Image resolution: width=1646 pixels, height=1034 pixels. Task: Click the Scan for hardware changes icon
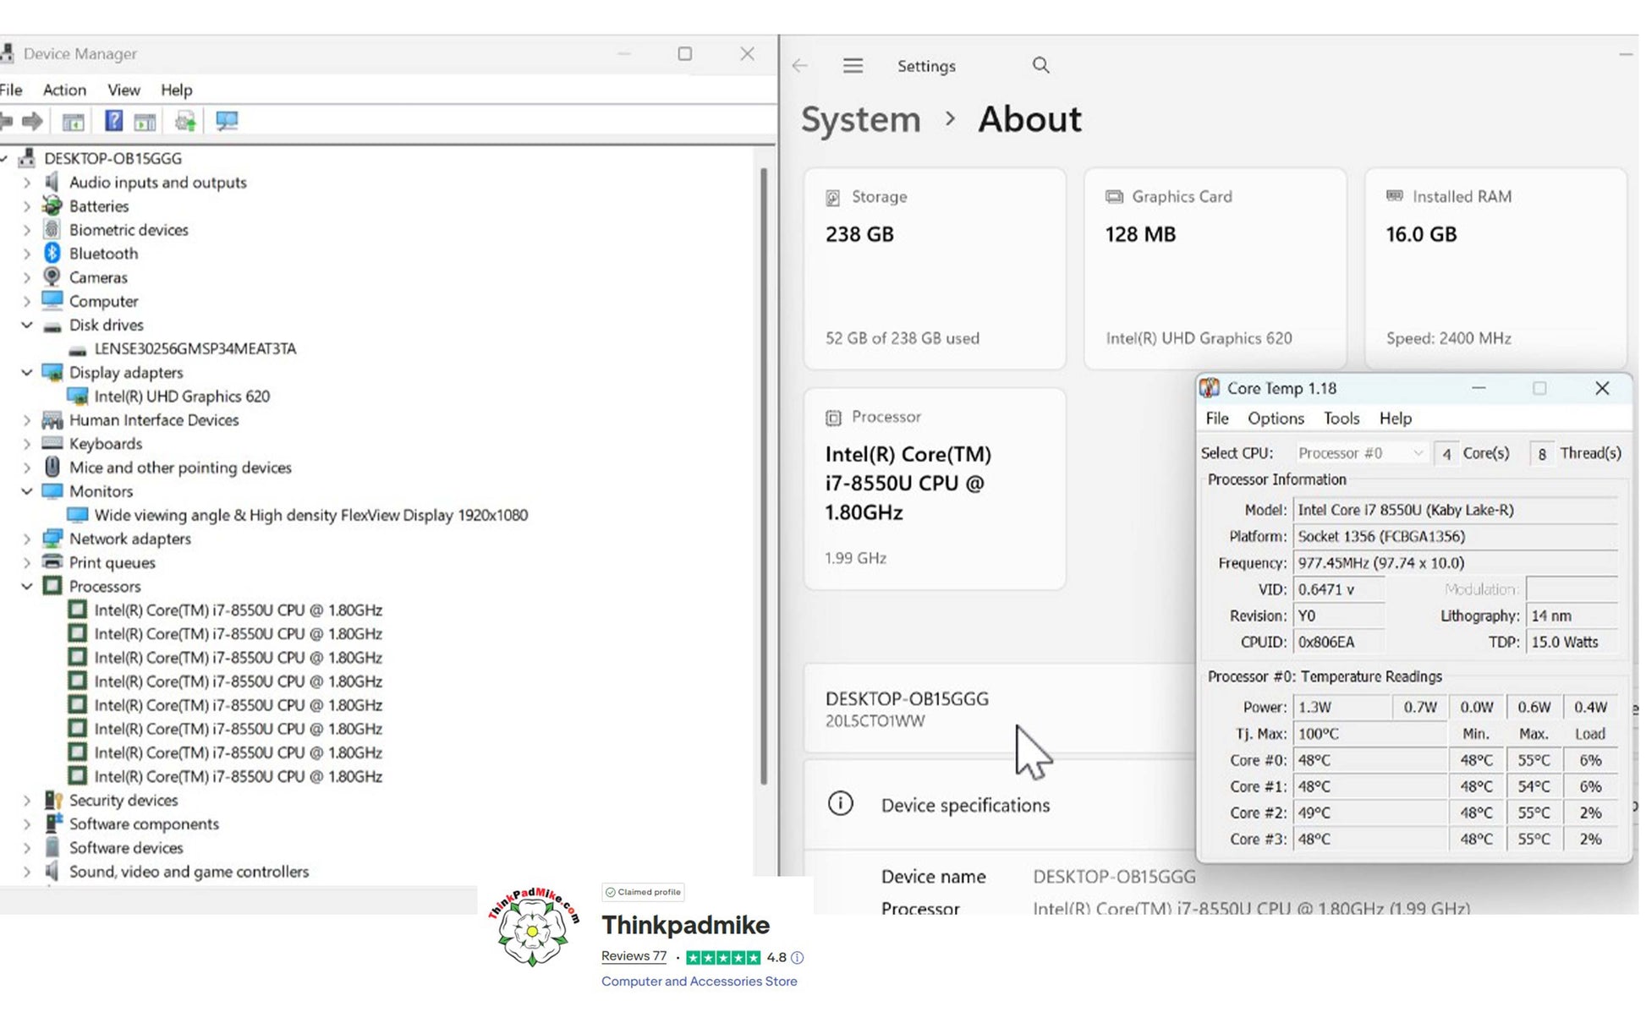[x=227, y=122]
